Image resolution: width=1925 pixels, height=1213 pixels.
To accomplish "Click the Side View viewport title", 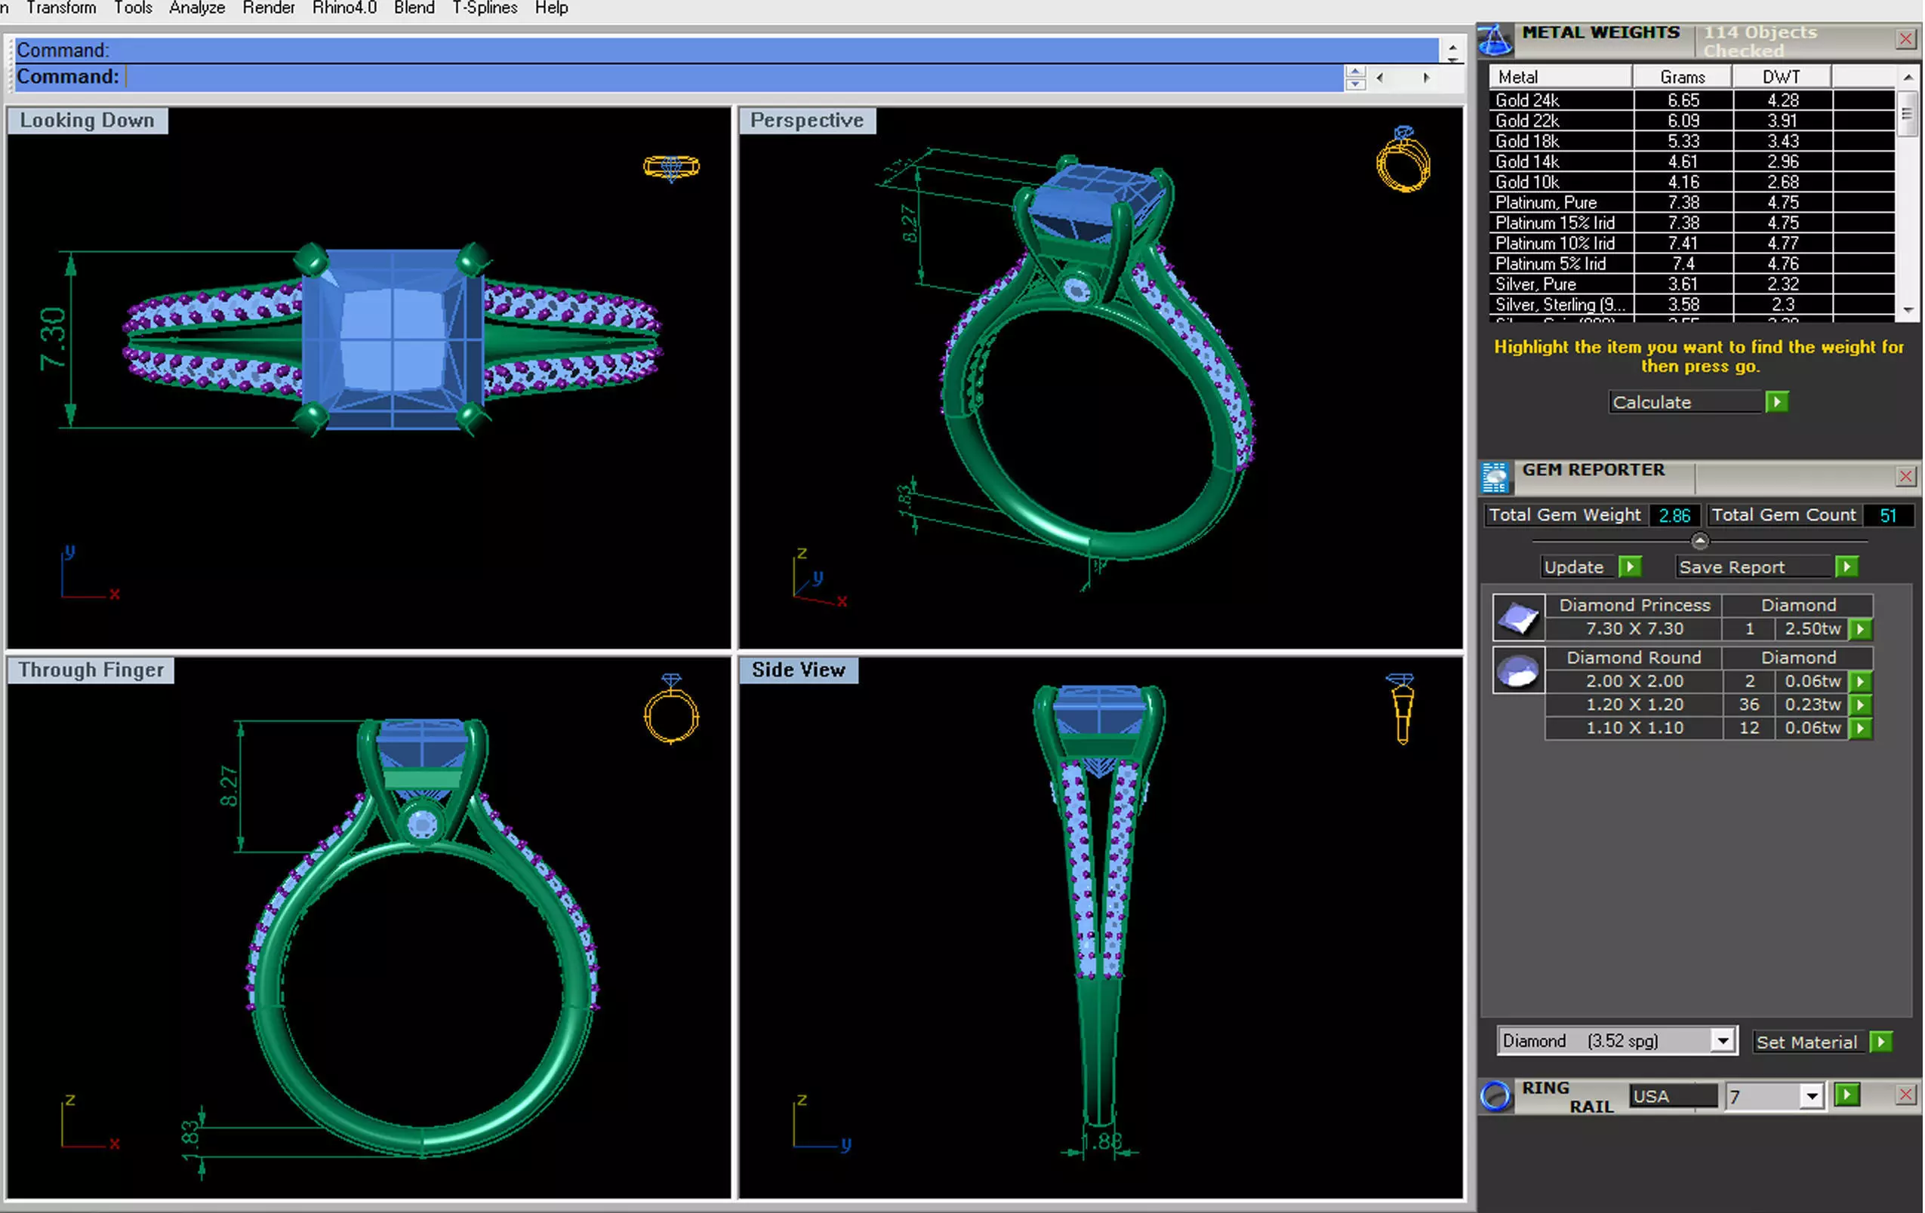I will 798,670.
